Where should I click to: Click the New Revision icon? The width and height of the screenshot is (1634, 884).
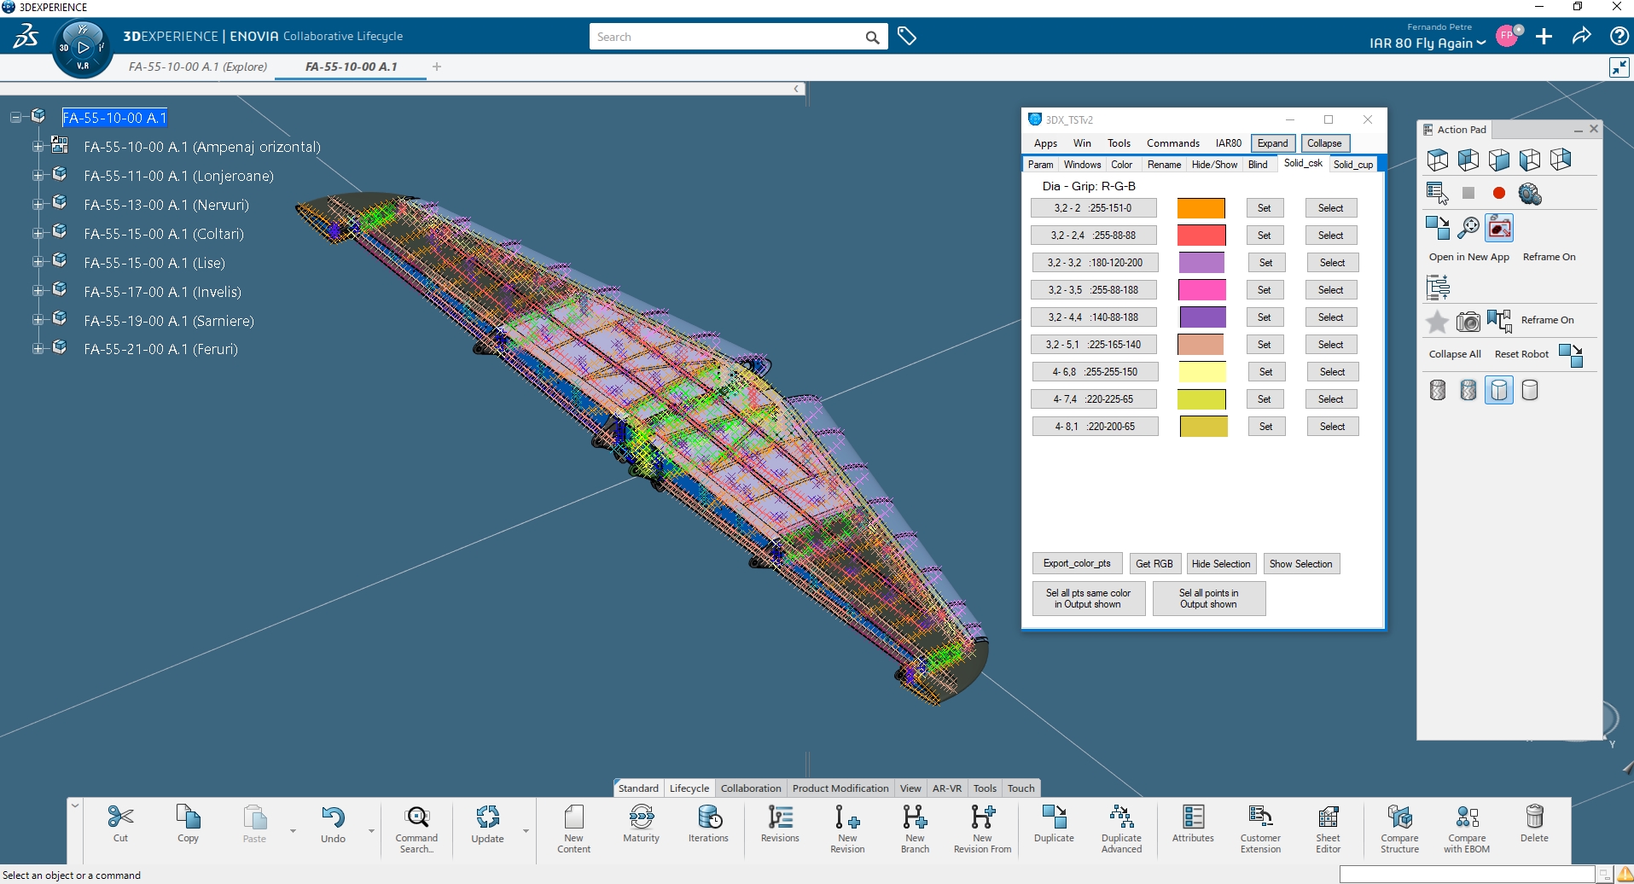pyautogui.click(x=846, y=817)
